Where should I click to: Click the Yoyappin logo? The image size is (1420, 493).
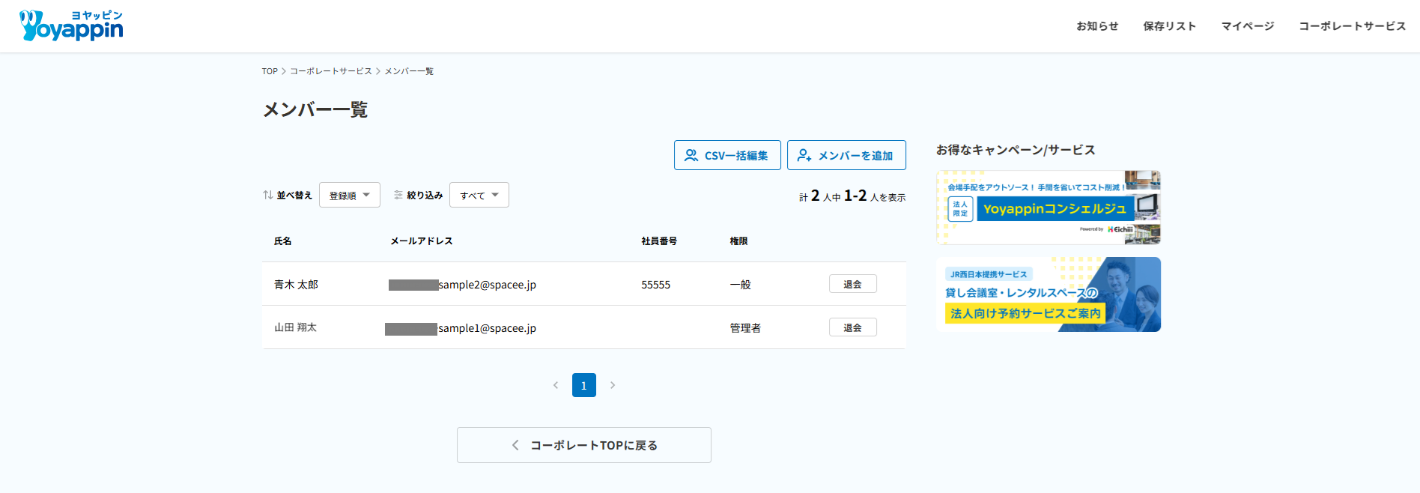[x=71, y=25]
